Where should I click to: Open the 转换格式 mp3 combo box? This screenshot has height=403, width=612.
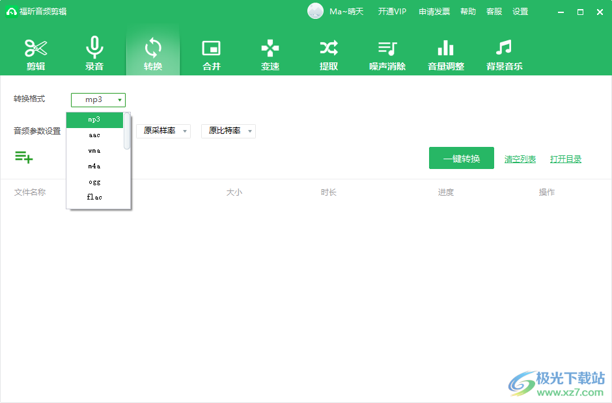coord(98,100)
